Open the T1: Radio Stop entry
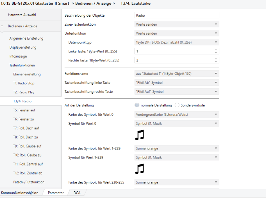The width and height of the screenshot is (266, 198). (24, 83)
